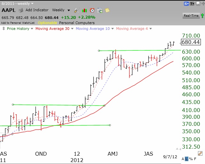Click the 680.44 current price box
This screenshot has height=164, width=205.
(191, 42)
